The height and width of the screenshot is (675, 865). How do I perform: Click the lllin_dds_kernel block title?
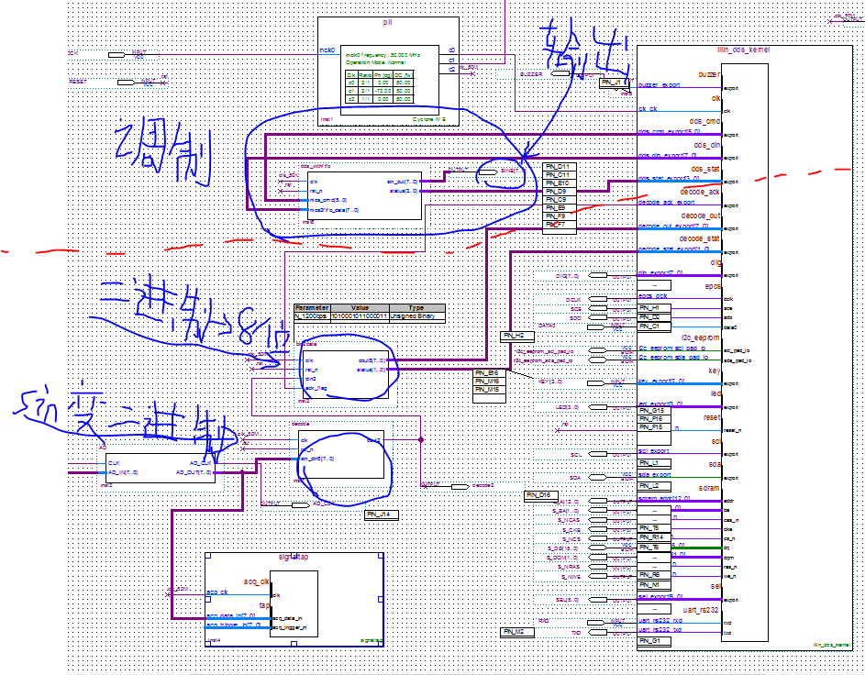[x=745, y=50]
